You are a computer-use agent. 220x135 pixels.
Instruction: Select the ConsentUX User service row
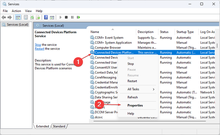click(x=103, y=67)
